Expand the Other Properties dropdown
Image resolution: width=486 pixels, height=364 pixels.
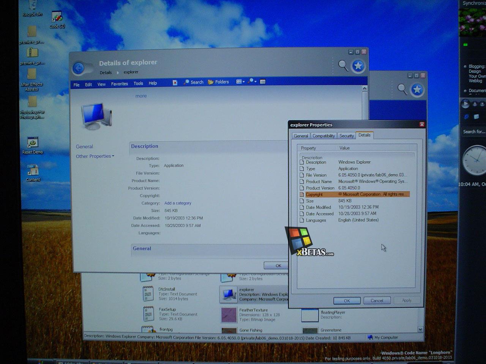point(95,156)
